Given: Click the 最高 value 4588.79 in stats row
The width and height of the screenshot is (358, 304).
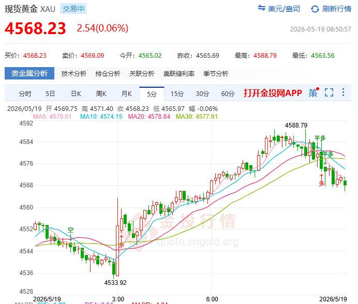Looking at the screenshot, I should pyautogui.click(x=265, y=56).
